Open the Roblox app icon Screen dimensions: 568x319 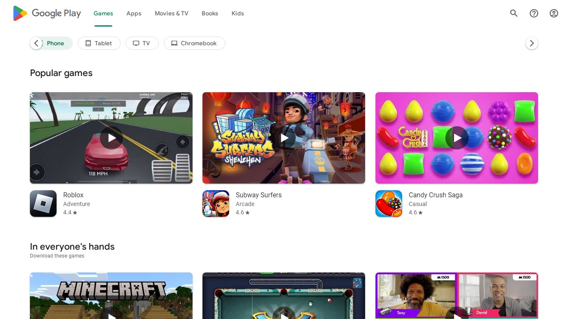tap(43, 204)
